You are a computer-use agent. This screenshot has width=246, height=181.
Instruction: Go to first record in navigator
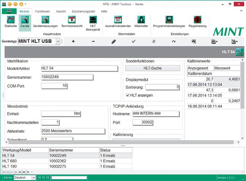4,172
